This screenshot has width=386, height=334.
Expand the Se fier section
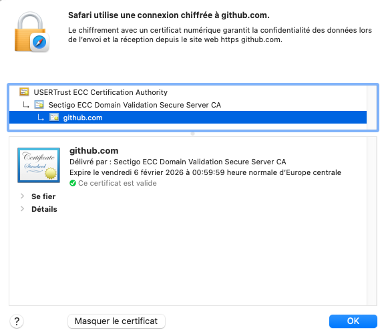tap(23, 196)
